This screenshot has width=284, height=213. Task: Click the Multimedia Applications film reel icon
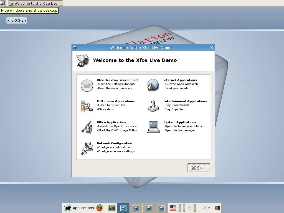[x=87, y=106]
